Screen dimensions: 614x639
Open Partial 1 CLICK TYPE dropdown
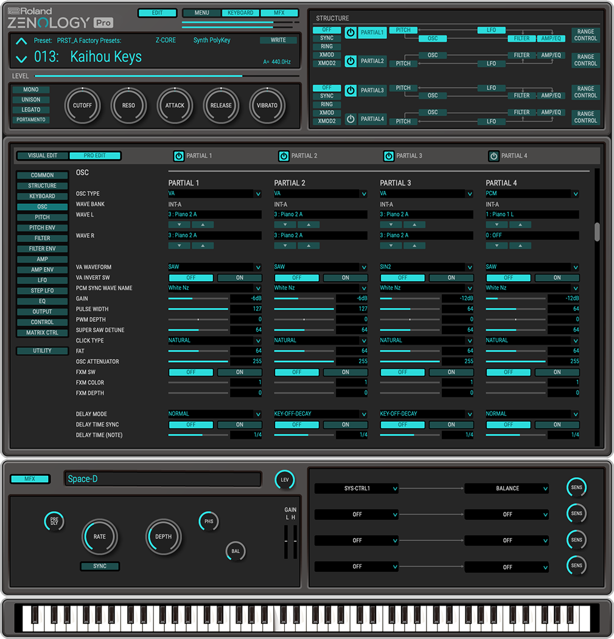point(215,341)
